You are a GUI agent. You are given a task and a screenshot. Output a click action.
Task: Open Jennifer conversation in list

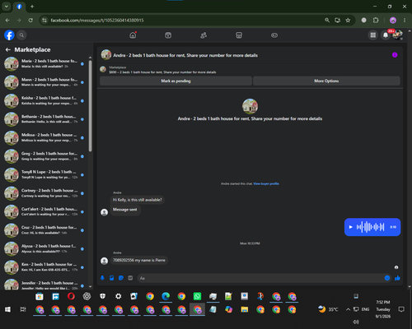pyautogui.click(x=44, y=285)
